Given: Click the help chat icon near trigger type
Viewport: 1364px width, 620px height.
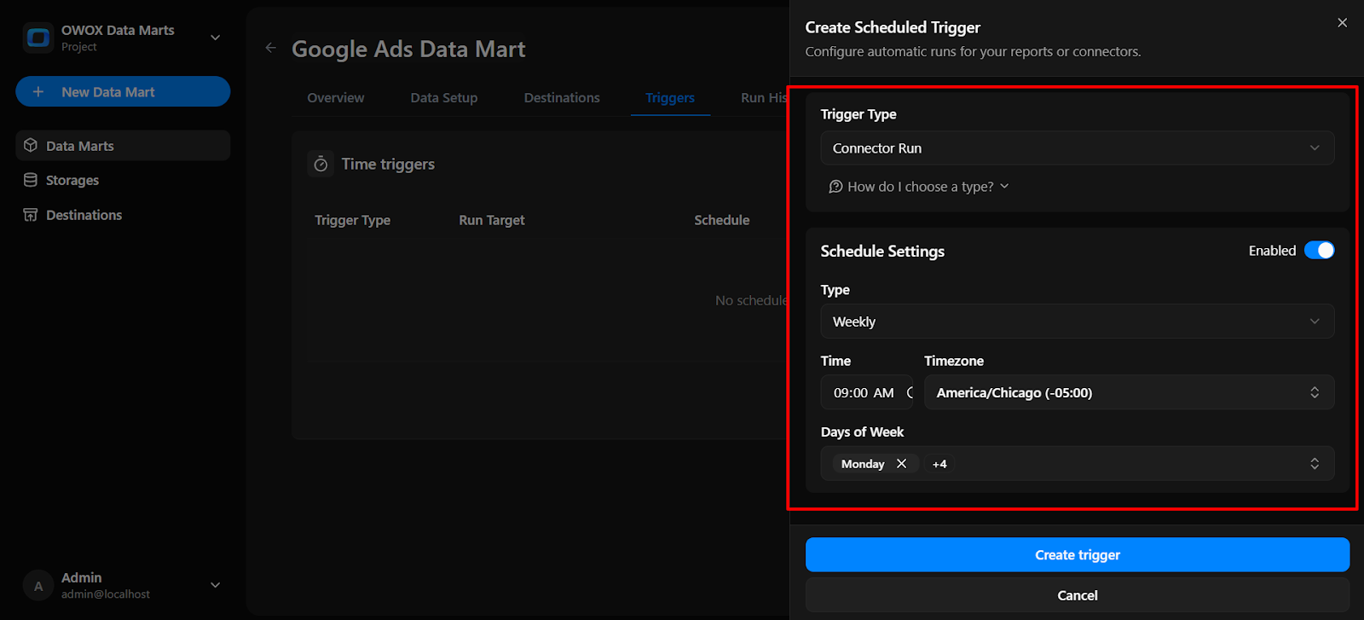Looking at the screenshot, I should pos(836,187).
